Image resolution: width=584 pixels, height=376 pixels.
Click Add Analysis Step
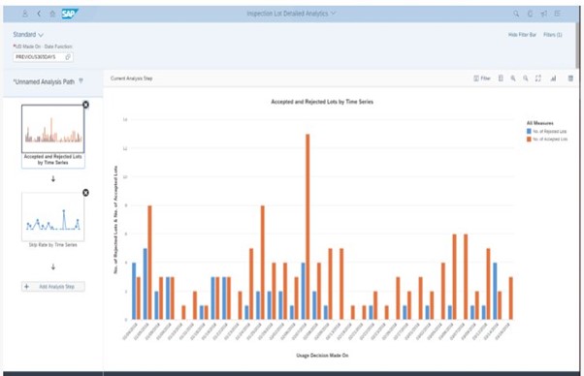(x=53, y=287)
